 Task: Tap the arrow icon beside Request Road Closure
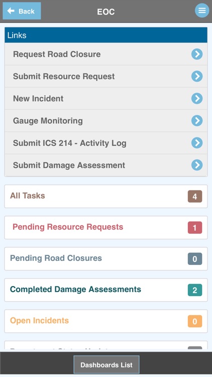coord(197,54)
